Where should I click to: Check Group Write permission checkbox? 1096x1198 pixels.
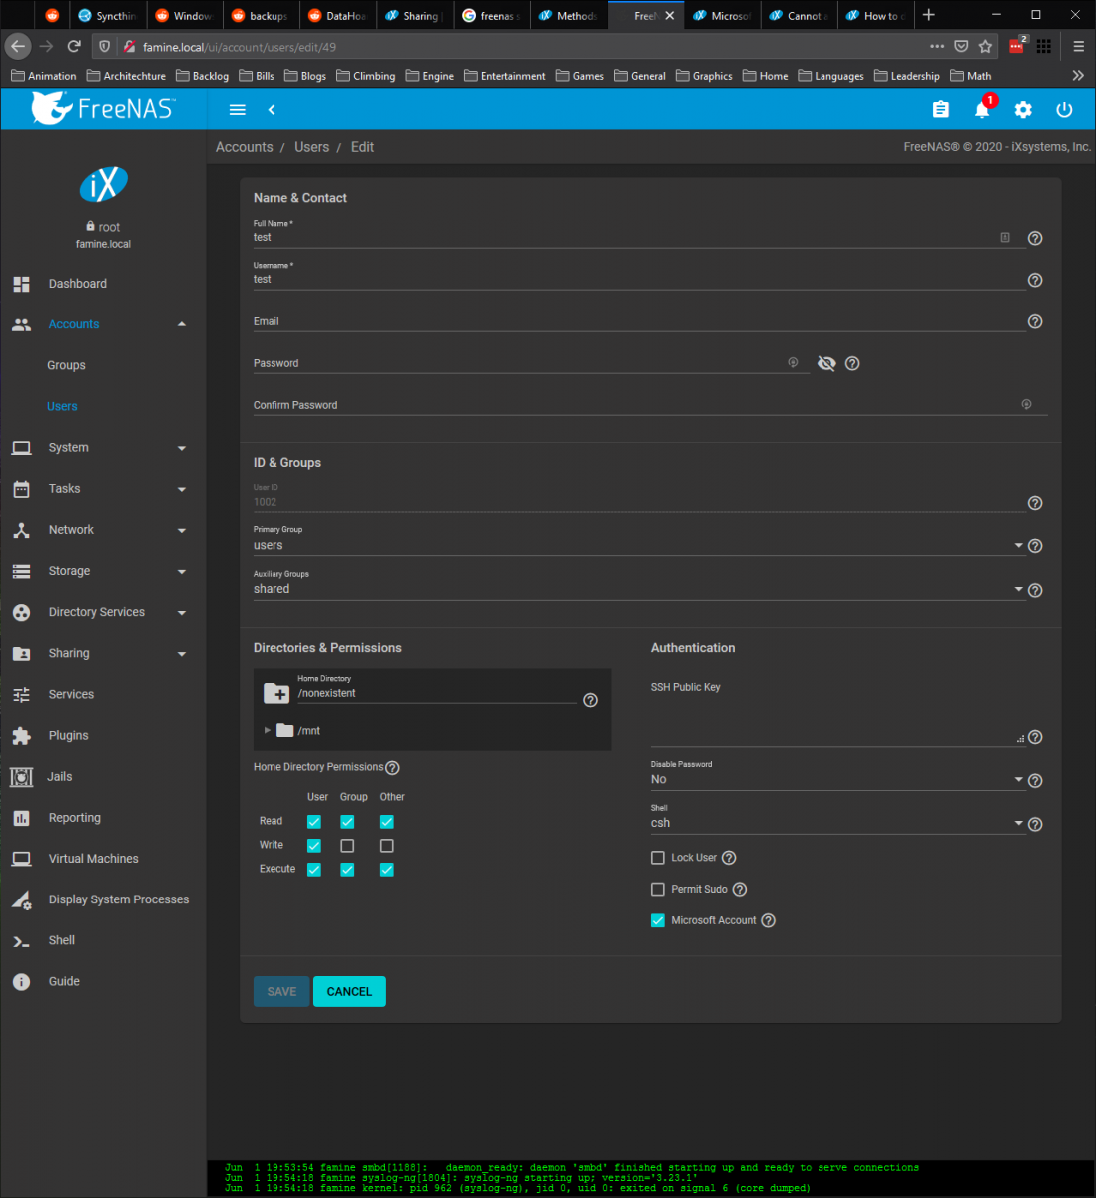tap(347, 846)
